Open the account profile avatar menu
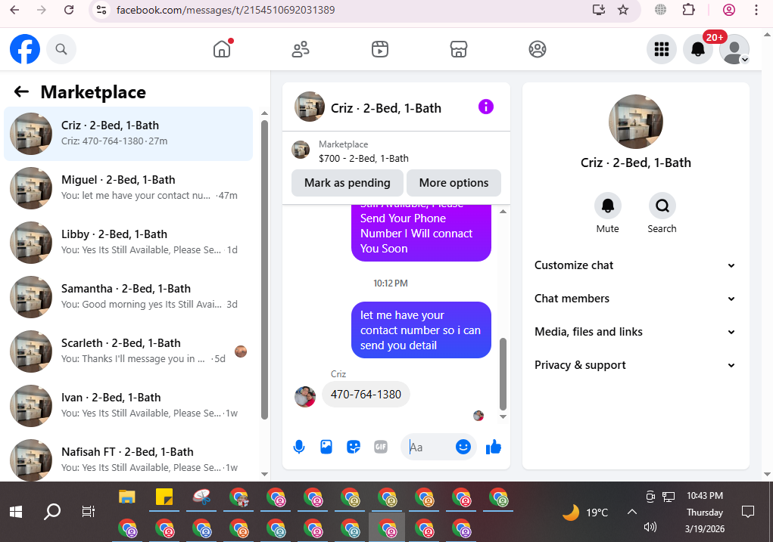 pos(734,49)
